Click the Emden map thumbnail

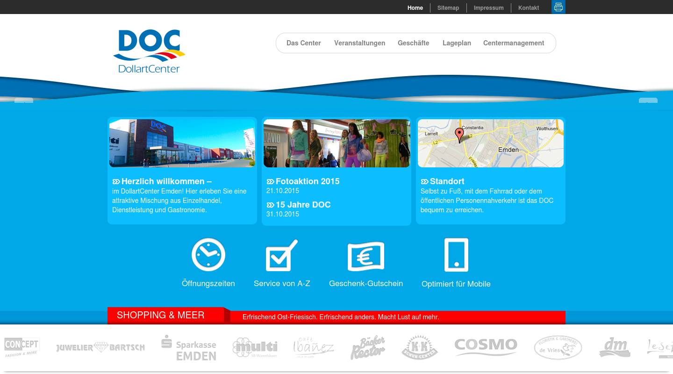point(491,143)
